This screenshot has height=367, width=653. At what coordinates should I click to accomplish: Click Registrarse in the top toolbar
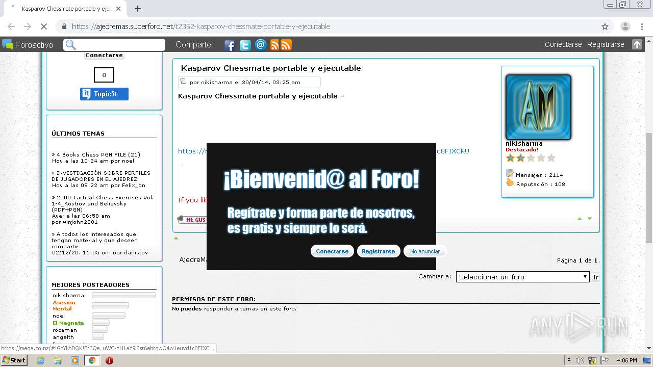coord(606,44)
